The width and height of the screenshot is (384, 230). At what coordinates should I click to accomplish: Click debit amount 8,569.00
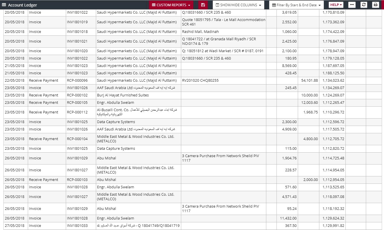pos(289,66)
